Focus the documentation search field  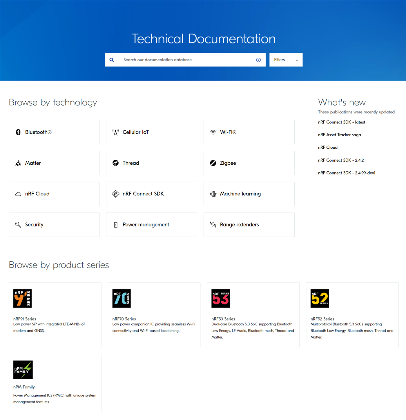pos(185,60)
